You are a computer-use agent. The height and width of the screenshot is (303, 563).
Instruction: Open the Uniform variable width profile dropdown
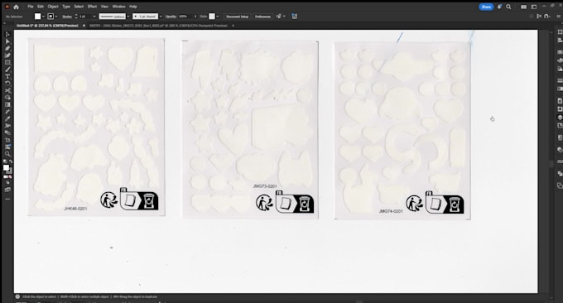pos(128,17)
